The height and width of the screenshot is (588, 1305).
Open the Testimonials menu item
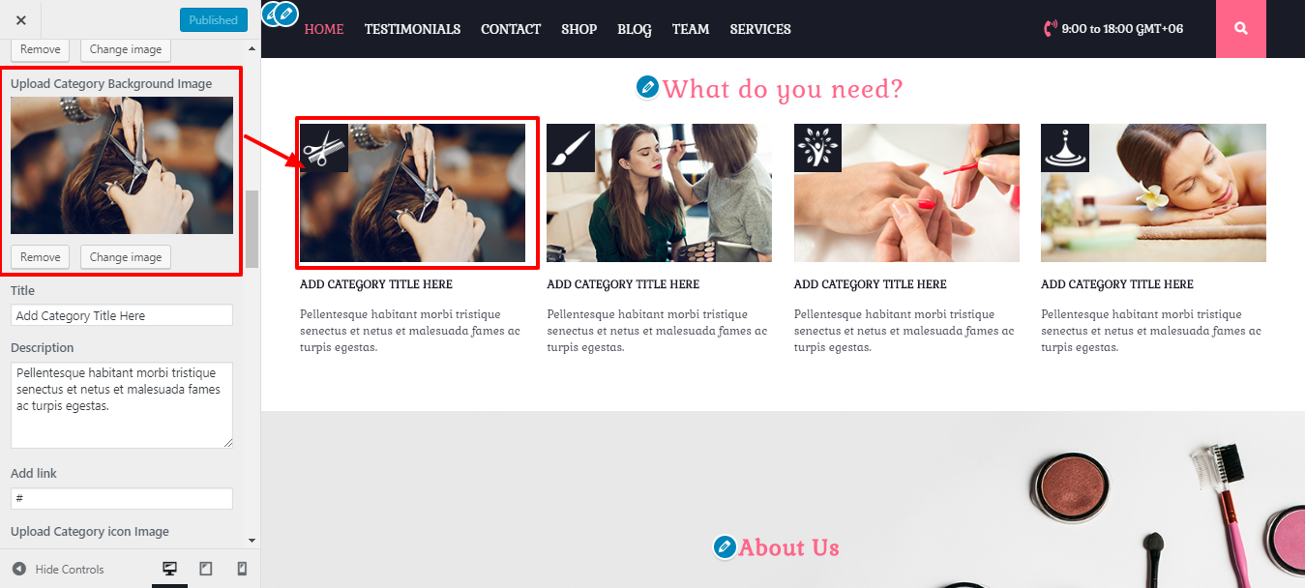coord(412,29)
